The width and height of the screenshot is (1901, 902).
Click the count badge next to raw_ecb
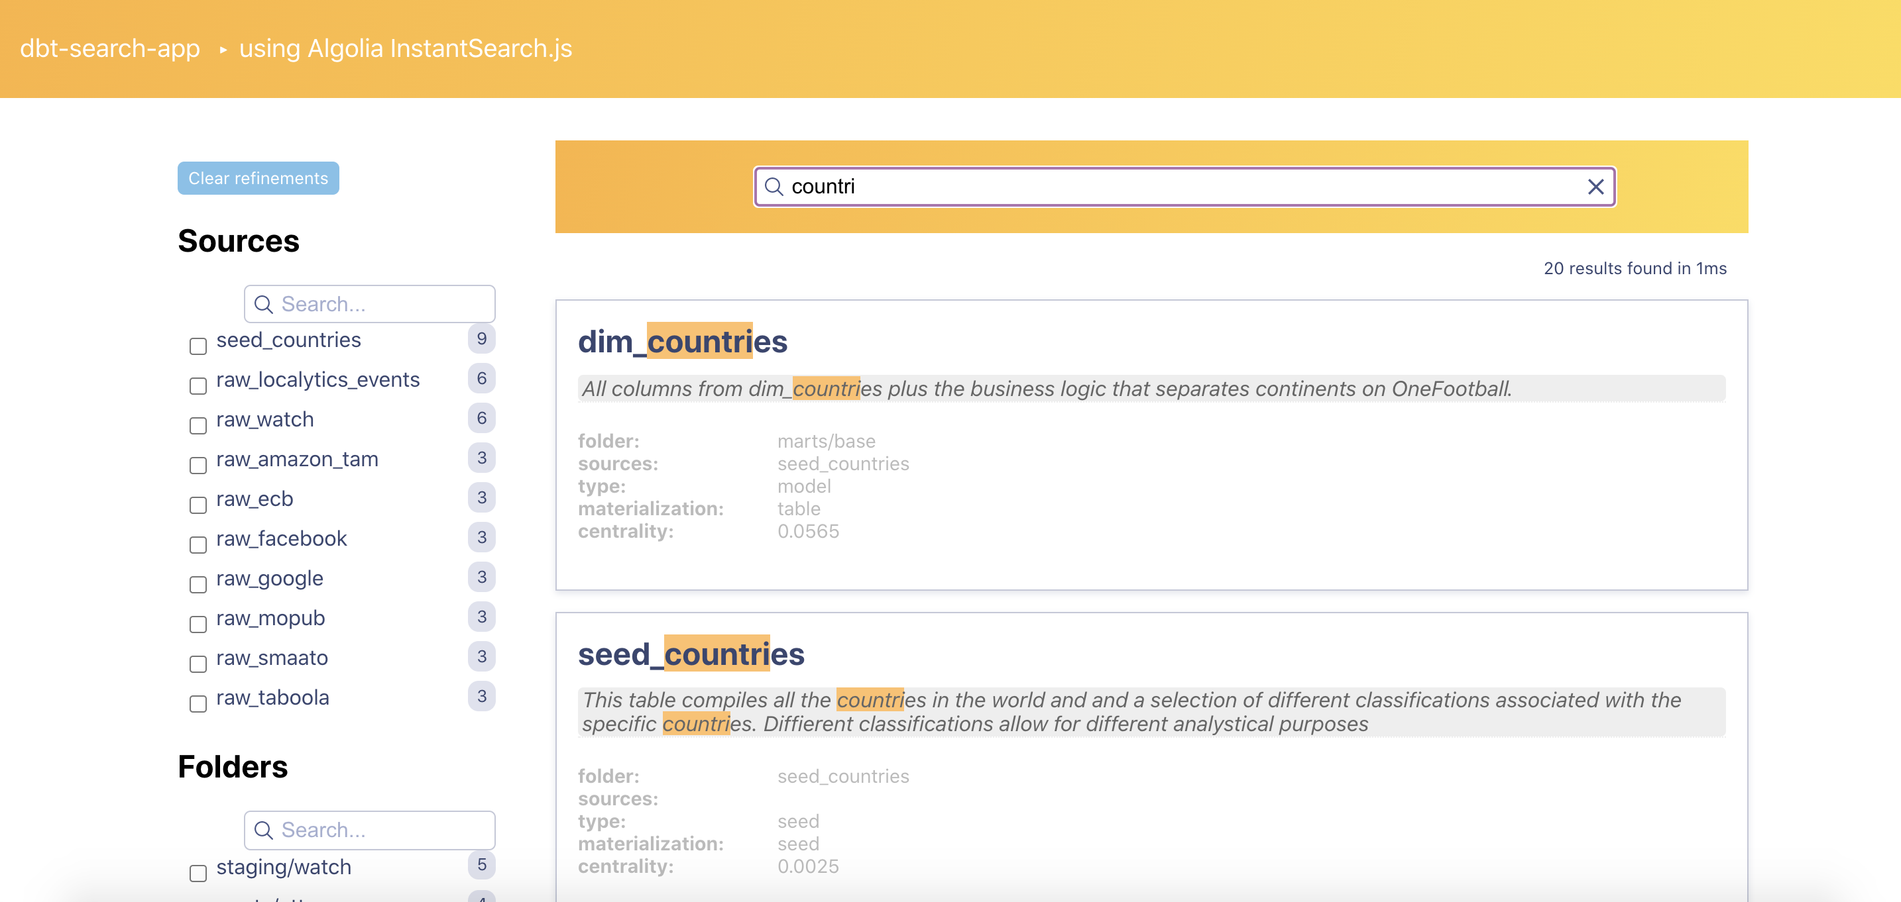click(481, 498)
